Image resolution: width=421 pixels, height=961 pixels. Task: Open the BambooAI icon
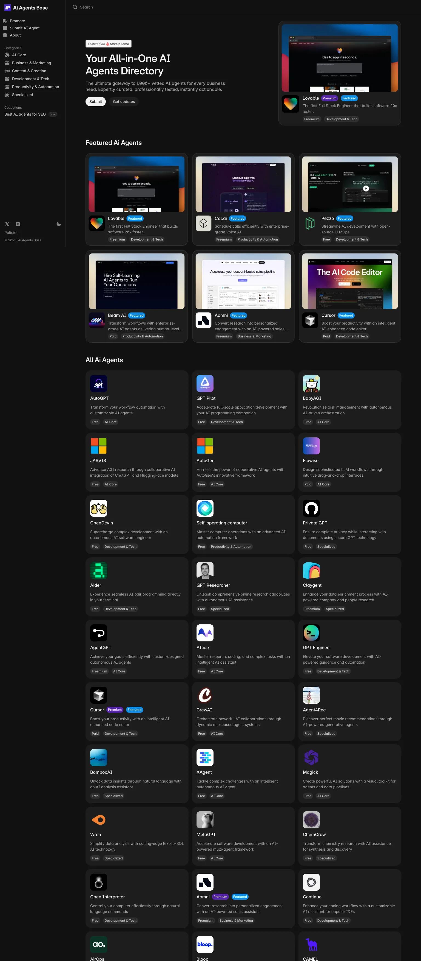pos(99,757)
